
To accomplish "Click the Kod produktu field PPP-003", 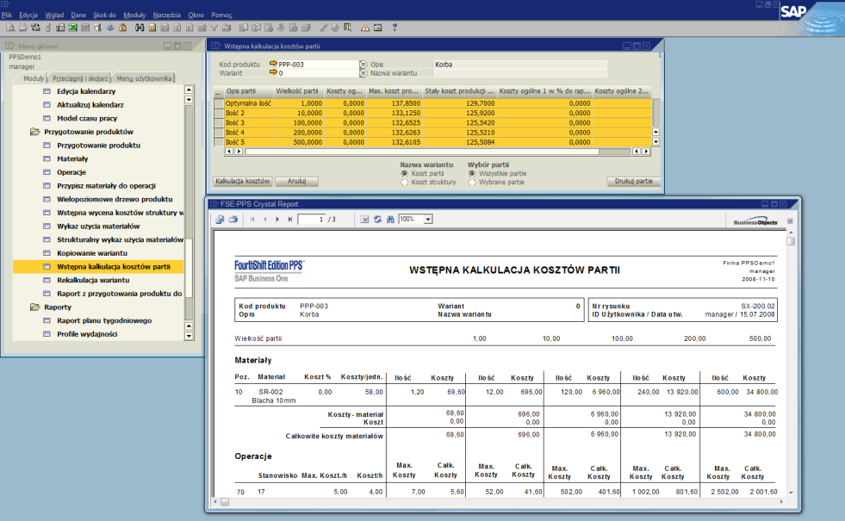I will coord(318,64).
